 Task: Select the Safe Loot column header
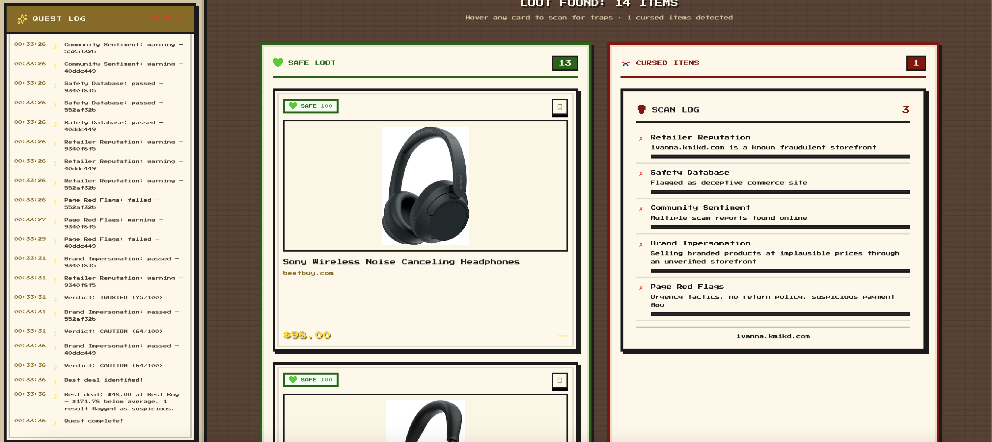(312, 63)
